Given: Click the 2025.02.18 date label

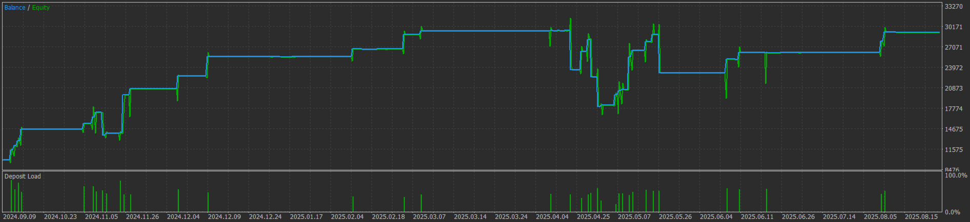Looking at the screenshot, I should tap(388, 217).
